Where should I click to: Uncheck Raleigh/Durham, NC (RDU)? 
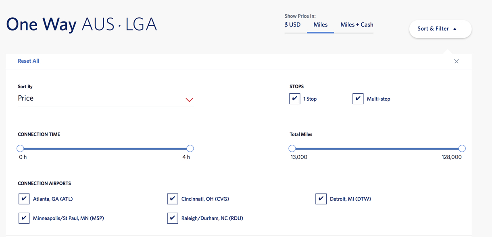(x=173, y=218)
